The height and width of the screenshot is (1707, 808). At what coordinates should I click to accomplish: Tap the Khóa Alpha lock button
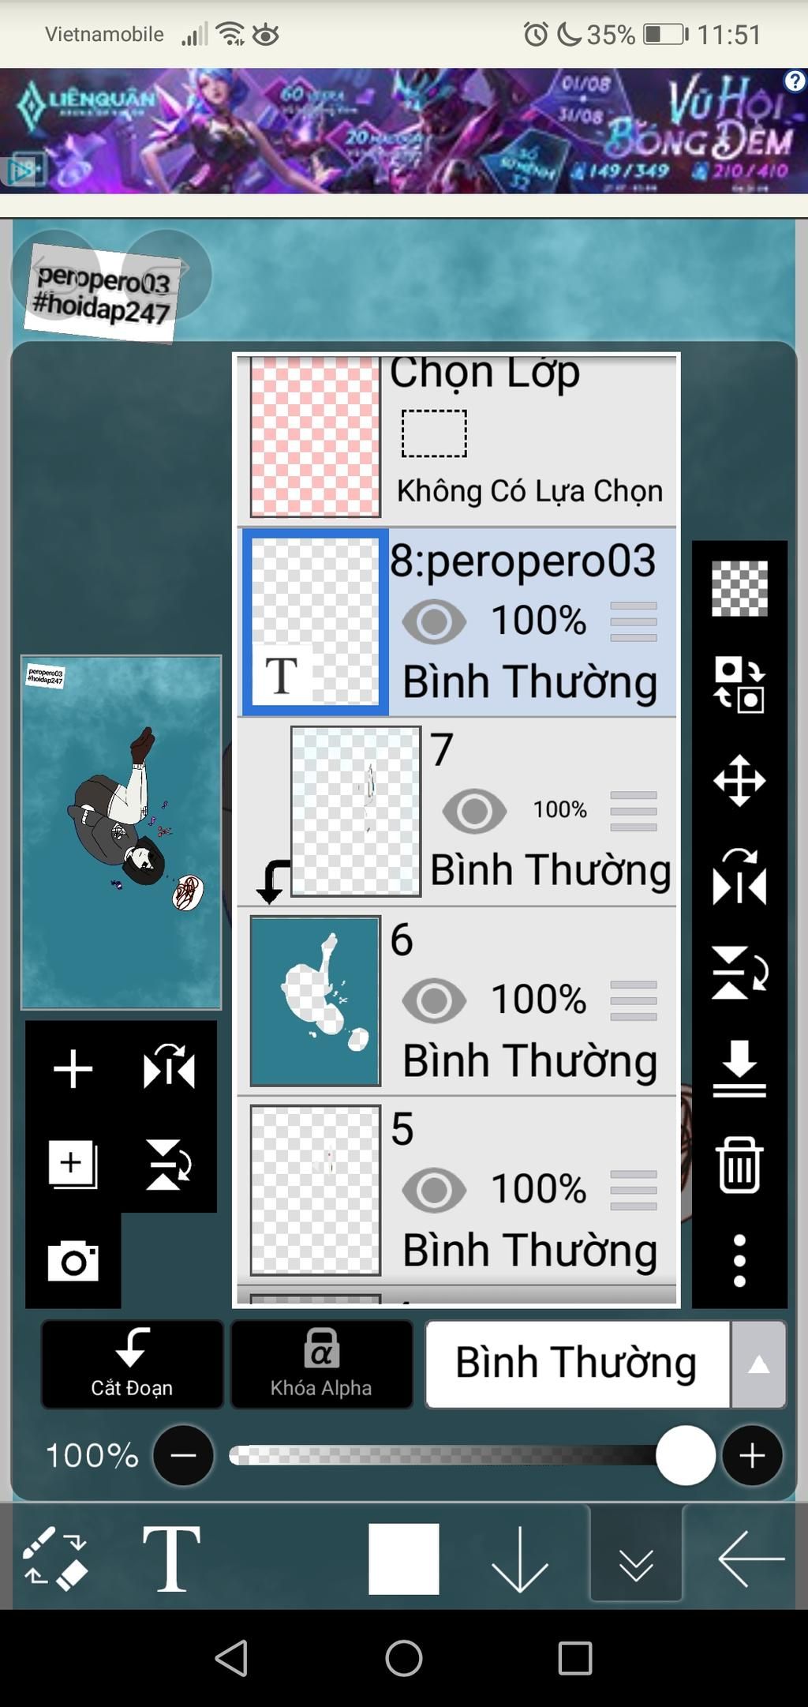(321, 1364)
